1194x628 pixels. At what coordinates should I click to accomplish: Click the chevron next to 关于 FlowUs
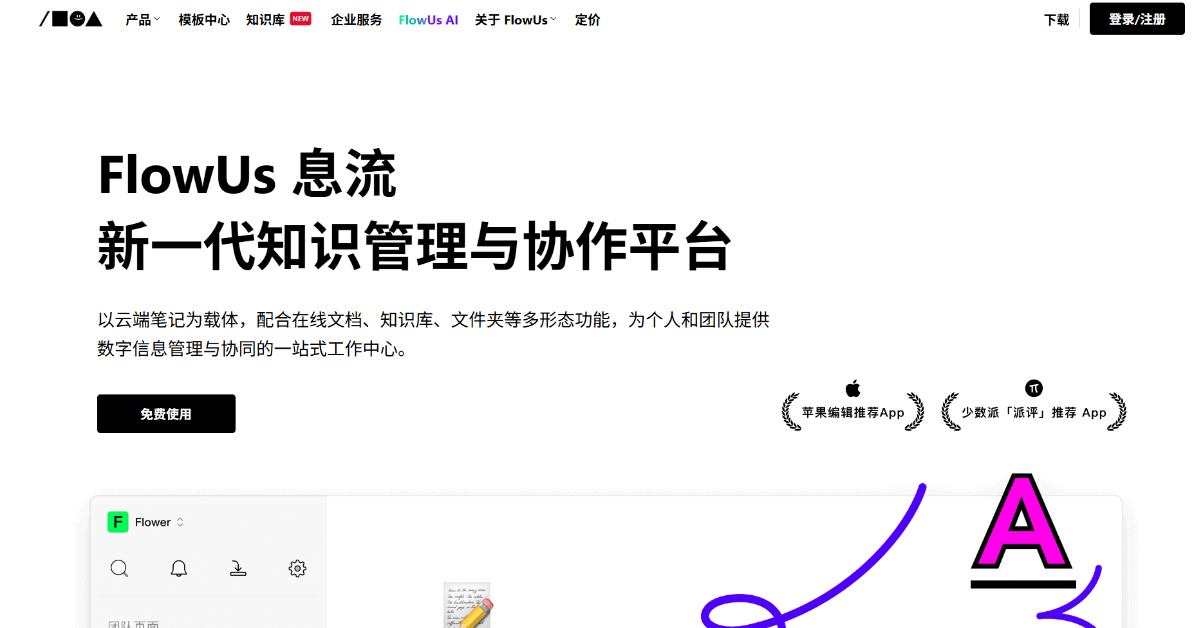[x=553, y=19]
